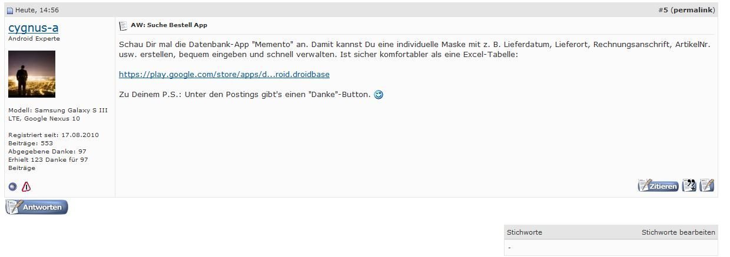Click the empty tags field showing a dash
Image resolution: width=730 pixels, height=257 pixels.
pos(611,248)
